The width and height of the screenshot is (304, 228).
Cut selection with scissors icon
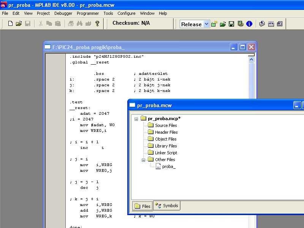tap(41, 24)
